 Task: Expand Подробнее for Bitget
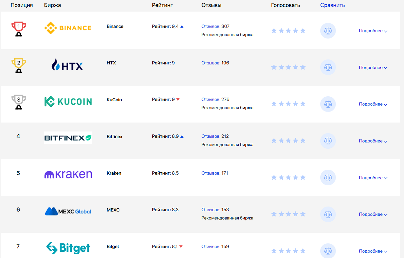373,251
